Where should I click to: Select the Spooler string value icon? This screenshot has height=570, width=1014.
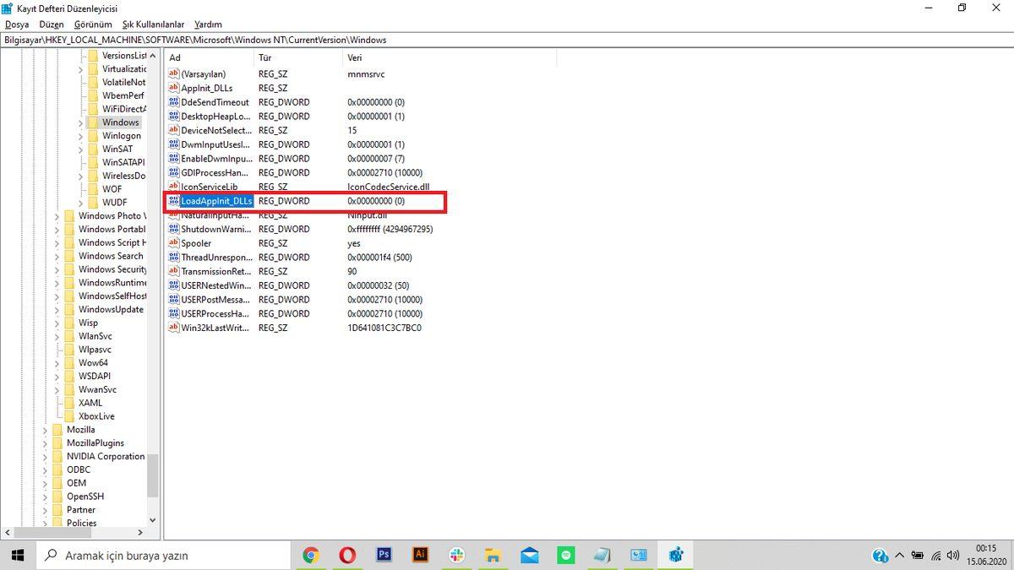(174, 243)
